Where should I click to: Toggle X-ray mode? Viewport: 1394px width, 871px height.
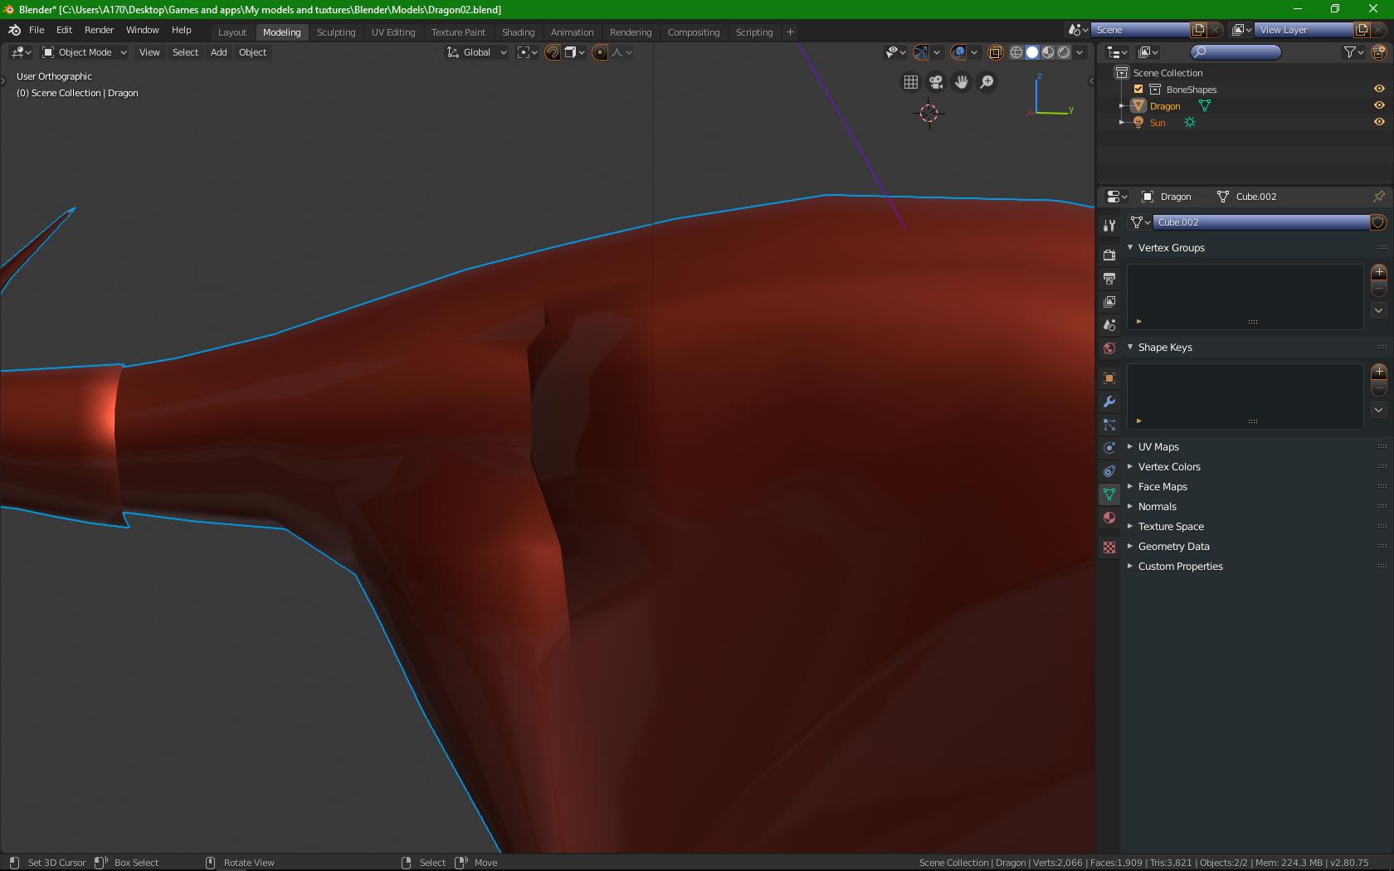(996, 52)
